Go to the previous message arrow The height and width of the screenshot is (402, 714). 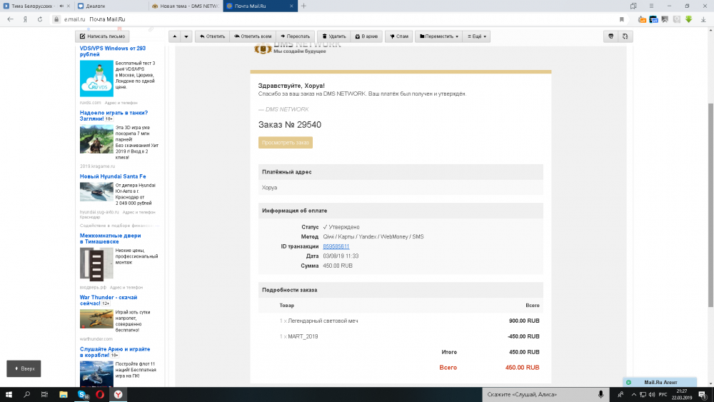(175, 36)
